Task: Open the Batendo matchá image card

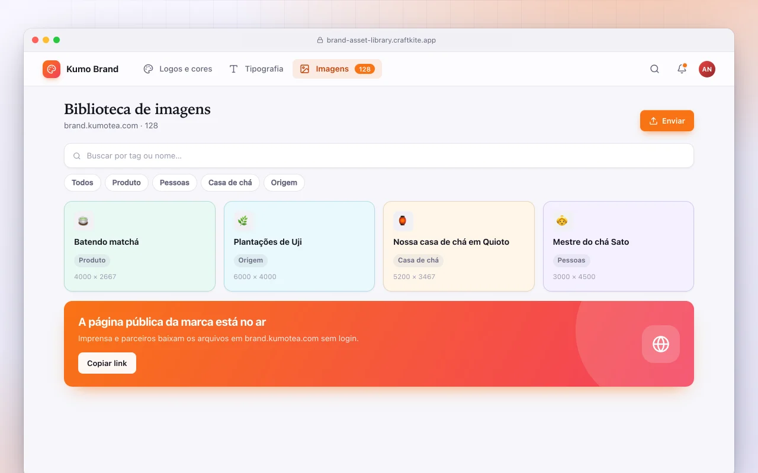Action: click(x=140, y=247)
